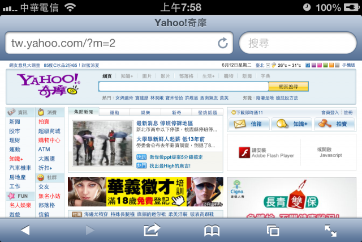
Task: Click hot search term 西南氣流
Action: 209,98
